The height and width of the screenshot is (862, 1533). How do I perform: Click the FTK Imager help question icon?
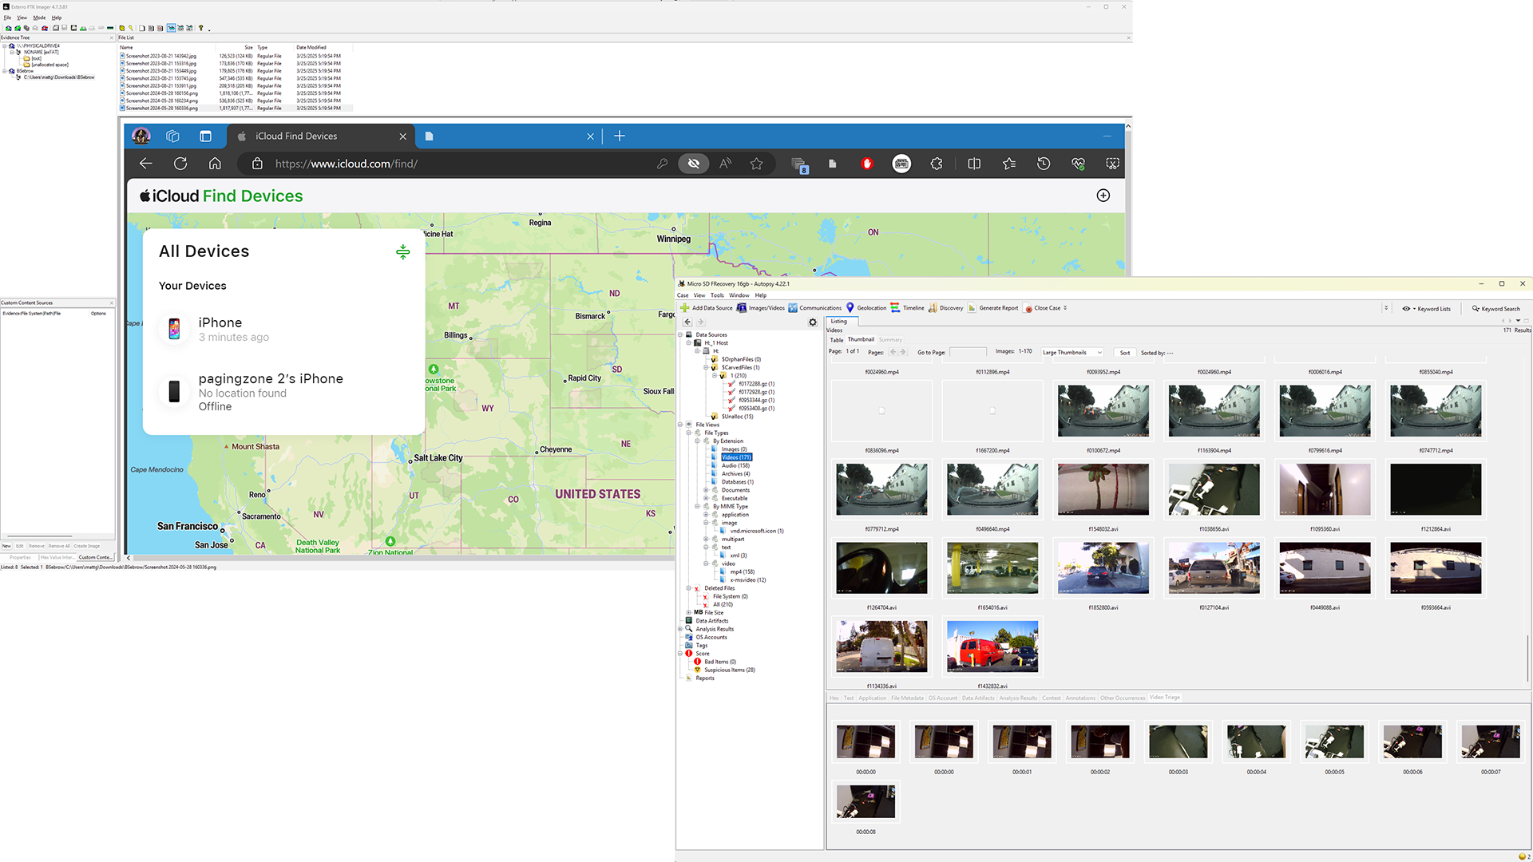click(x=200, y=28)
